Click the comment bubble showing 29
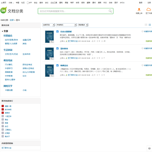The image size is (152, 152). 102,41
